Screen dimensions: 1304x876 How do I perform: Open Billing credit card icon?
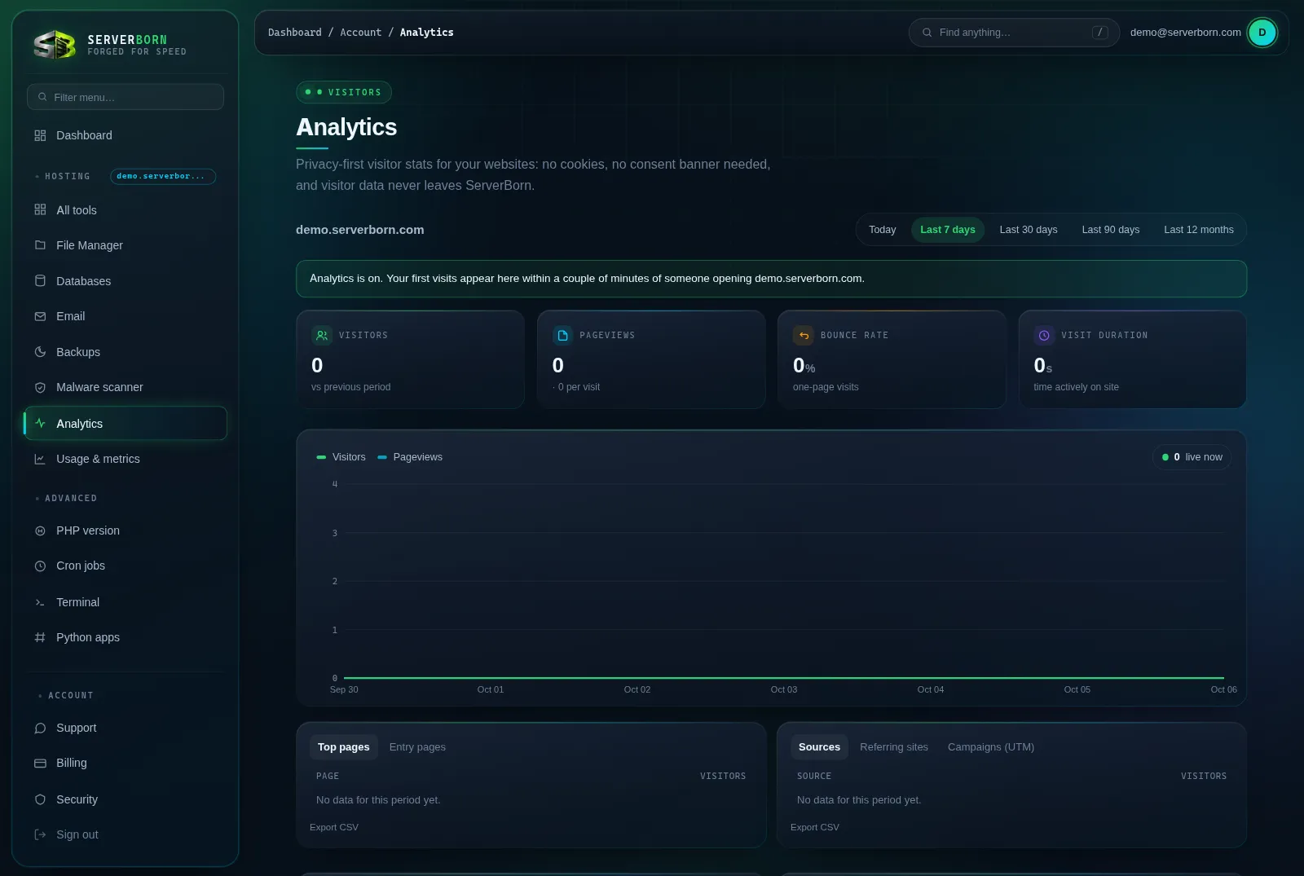click(40, 763)
